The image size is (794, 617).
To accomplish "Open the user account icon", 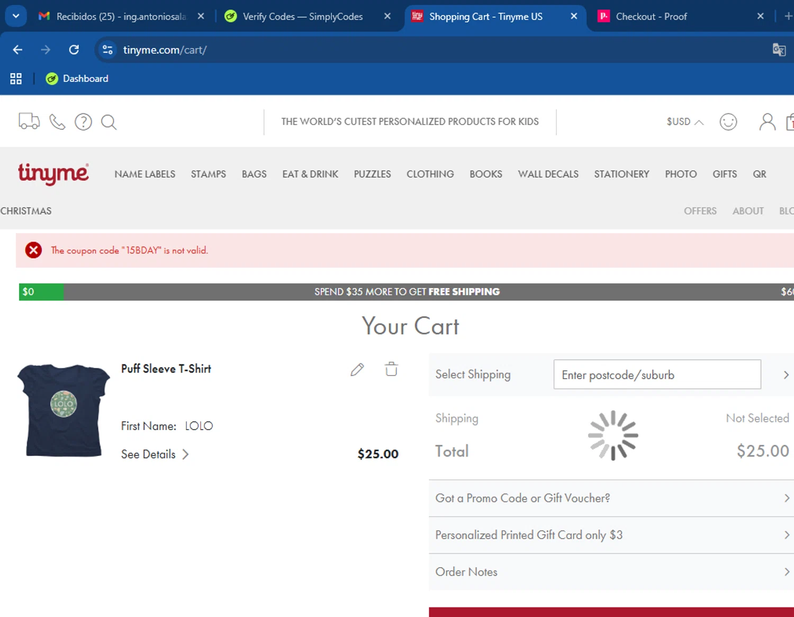I will point(767,122).
